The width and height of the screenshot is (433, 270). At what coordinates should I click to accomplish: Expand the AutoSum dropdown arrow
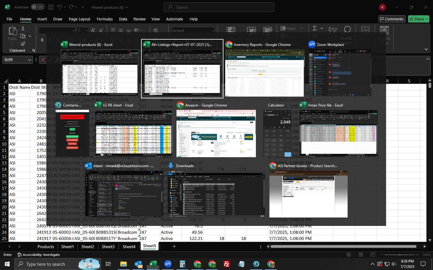322,28
